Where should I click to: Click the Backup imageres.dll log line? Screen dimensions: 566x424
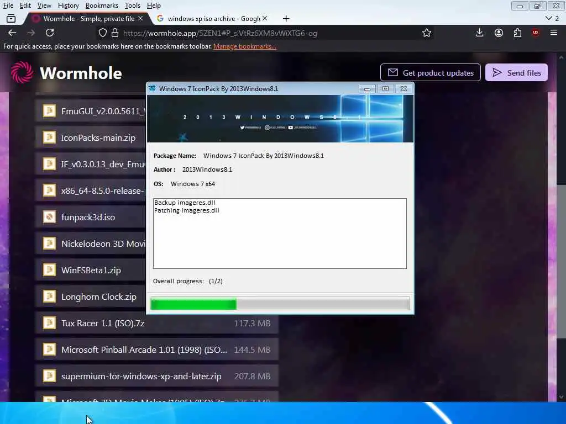tap(185, 203)
